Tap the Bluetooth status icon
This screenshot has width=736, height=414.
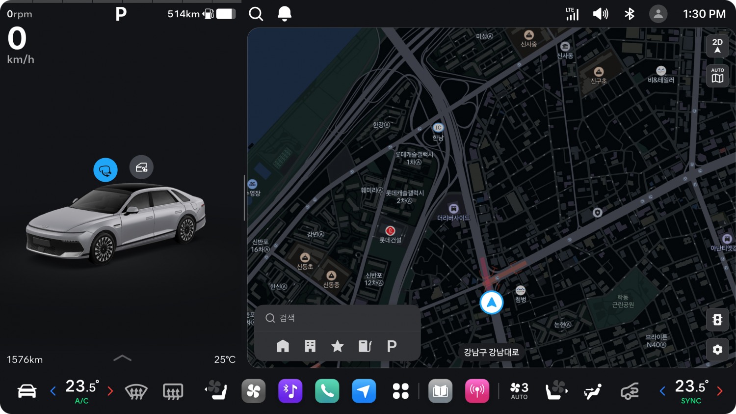point(630,14)
